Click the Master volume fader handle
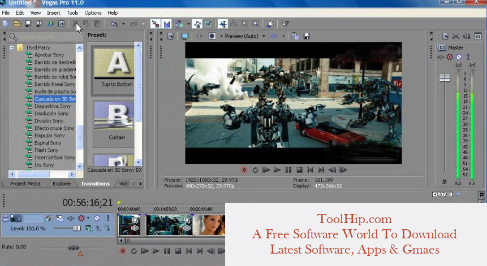487x266 pixels. [445, 78]
